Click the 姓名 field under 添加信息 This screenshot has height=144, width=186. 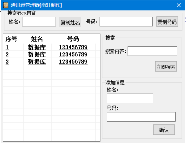pos(130,98)
